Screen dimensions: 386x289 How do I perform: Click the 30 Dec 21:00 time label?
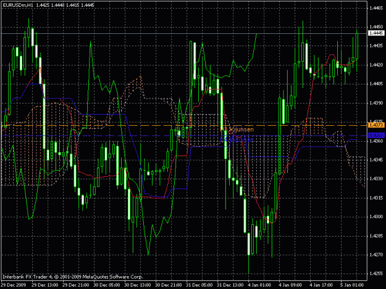(169, 285)
